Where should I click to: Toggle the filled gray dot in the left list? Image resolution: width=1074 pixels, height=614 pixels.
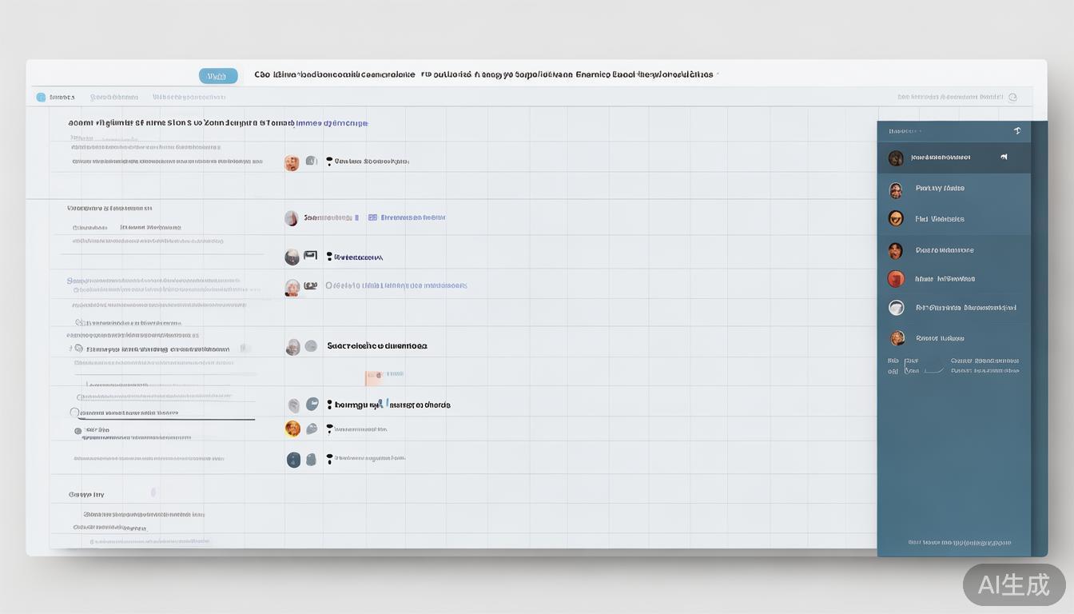coord(78,431)
